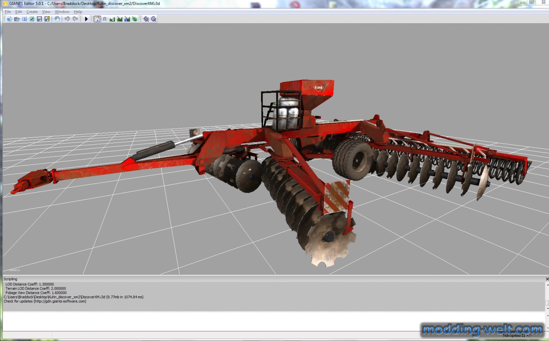Viewport: 549px width, 341px height.
Task: Click the large tire in the viewport
Action: click(352, 159)
